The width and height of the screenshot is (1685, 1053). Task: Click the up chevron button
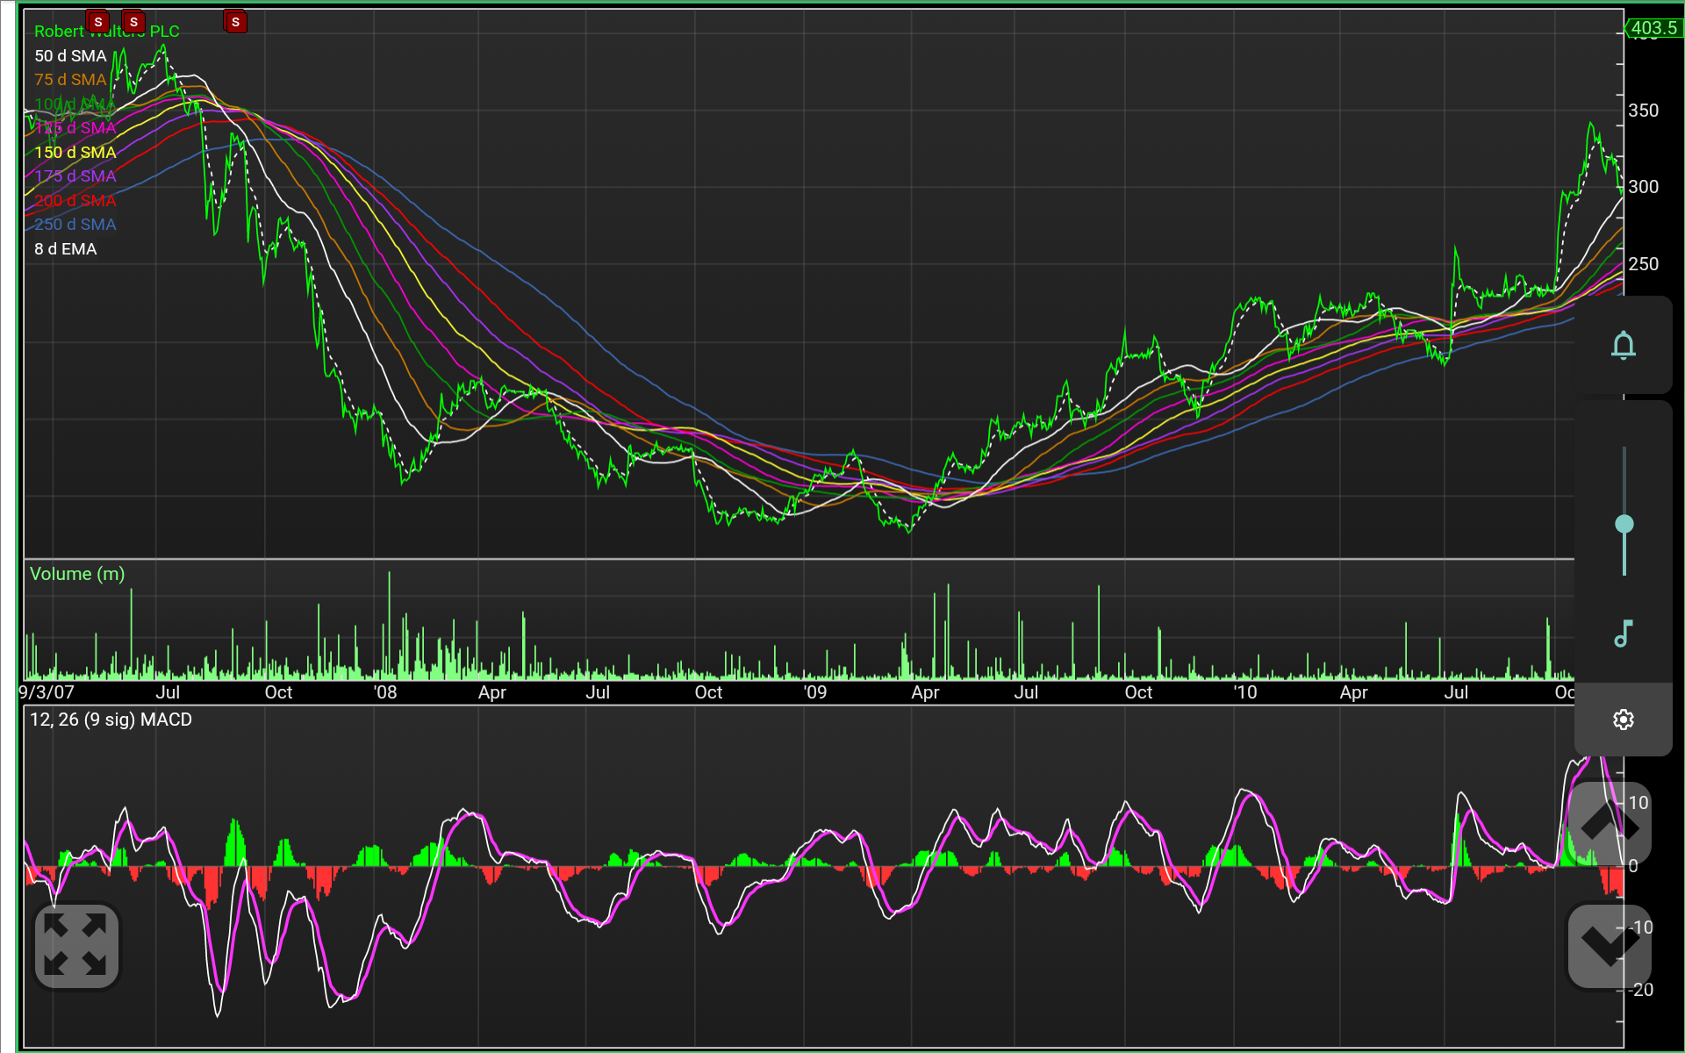1609,823
